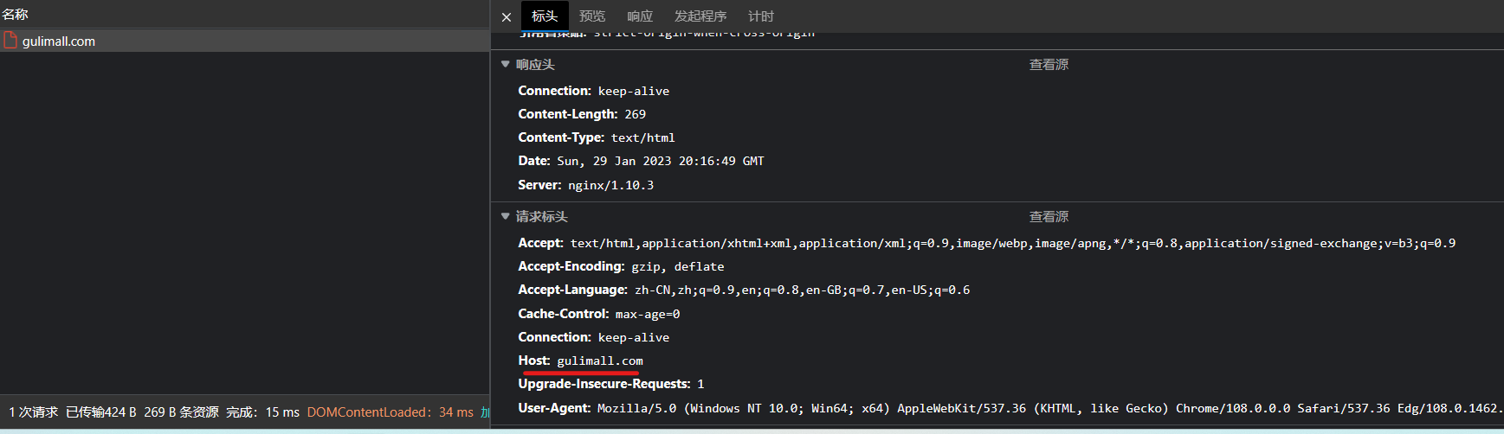This screenshot has width=1504, height=434.
Task: Close the request details panel
Action: (x=507, y=16)
